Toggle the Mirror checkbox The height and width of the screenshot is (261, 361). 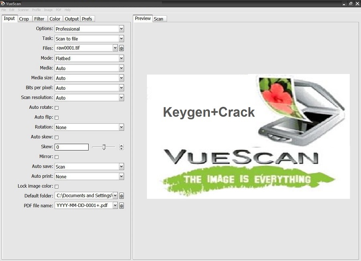pos(57,157)
